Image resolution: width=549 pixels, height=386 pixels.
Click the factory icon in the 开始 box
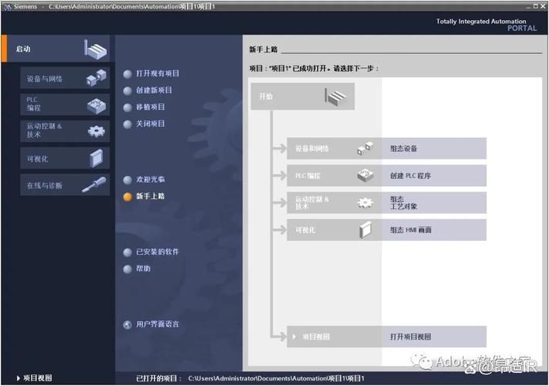pyautogui.click(x=335, y=96)
